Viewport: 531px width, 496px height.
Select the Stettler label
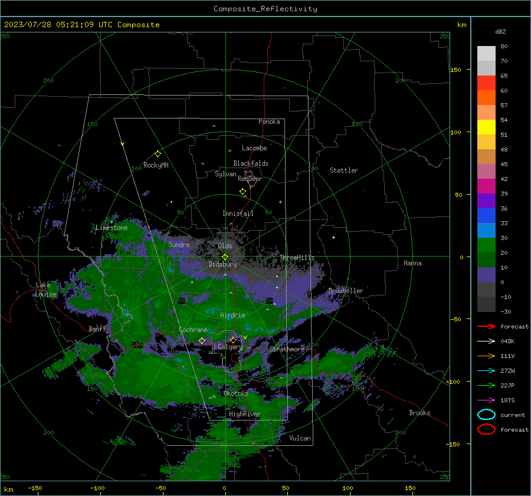[x=344, y=170]
